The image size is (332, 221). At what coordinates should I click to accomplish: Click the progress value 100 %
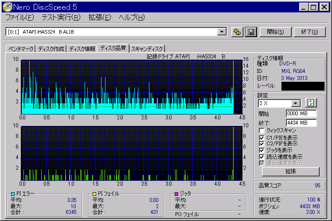click(313, 200)
